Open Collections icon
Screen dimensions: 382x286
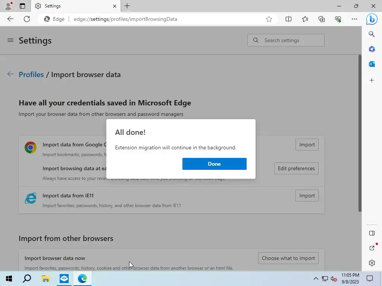click(x=322, y=19)
